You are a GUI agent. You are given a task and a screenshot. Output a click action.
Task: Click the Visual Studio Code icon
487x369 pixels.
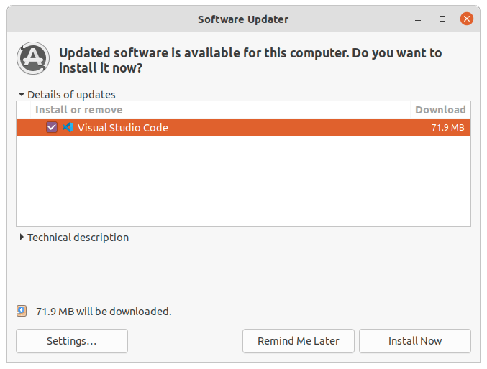(68, 127)
